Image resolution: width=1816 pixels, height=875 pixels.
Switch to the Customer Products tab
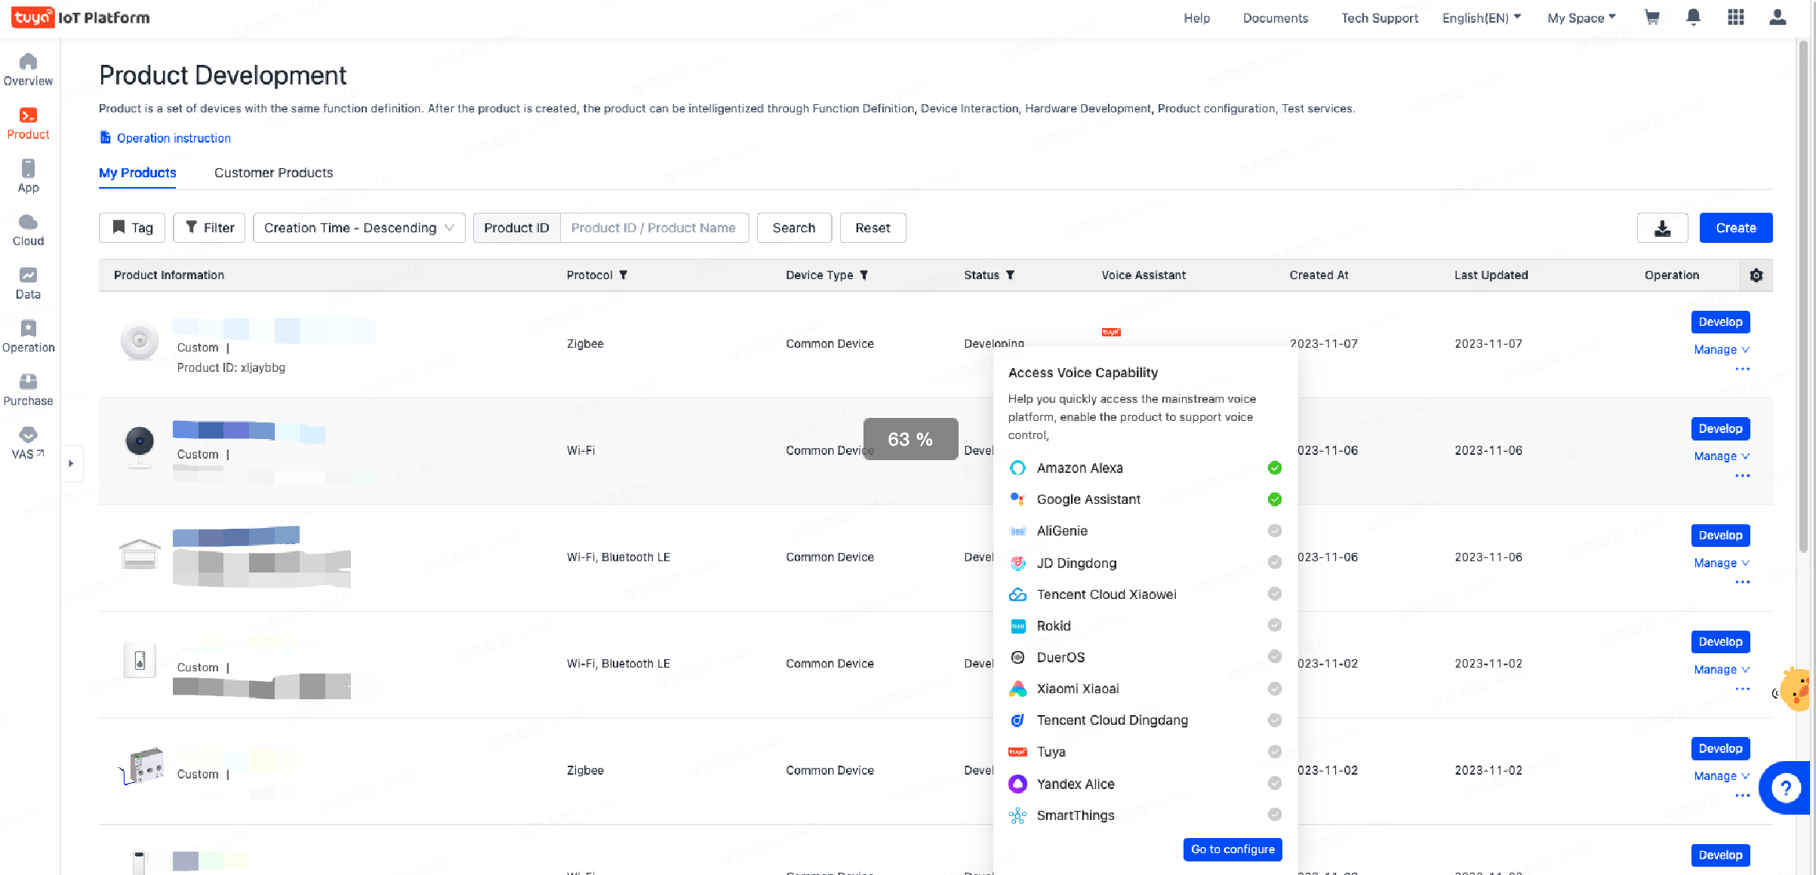pos(273,173)
